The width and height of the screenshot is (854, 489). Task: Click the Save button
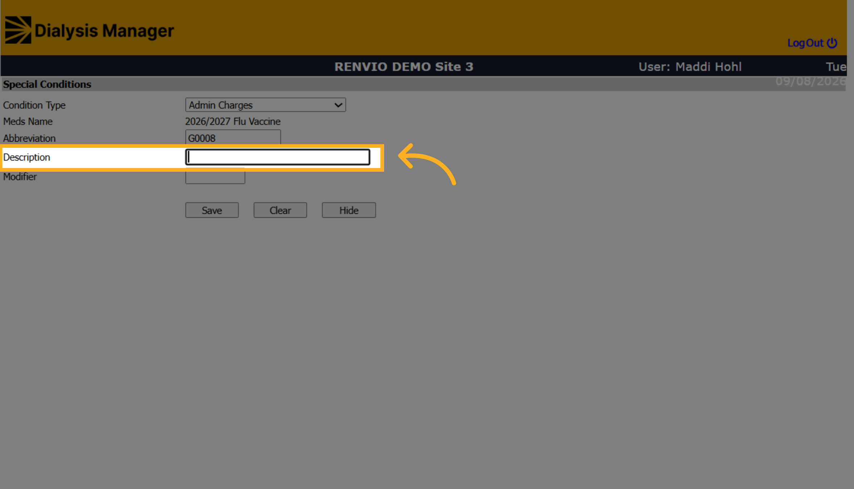pyautogui.click(x=212, y=210)
